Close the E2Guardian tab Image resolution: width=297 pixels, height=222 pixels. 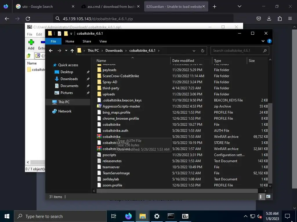[204, 7]
